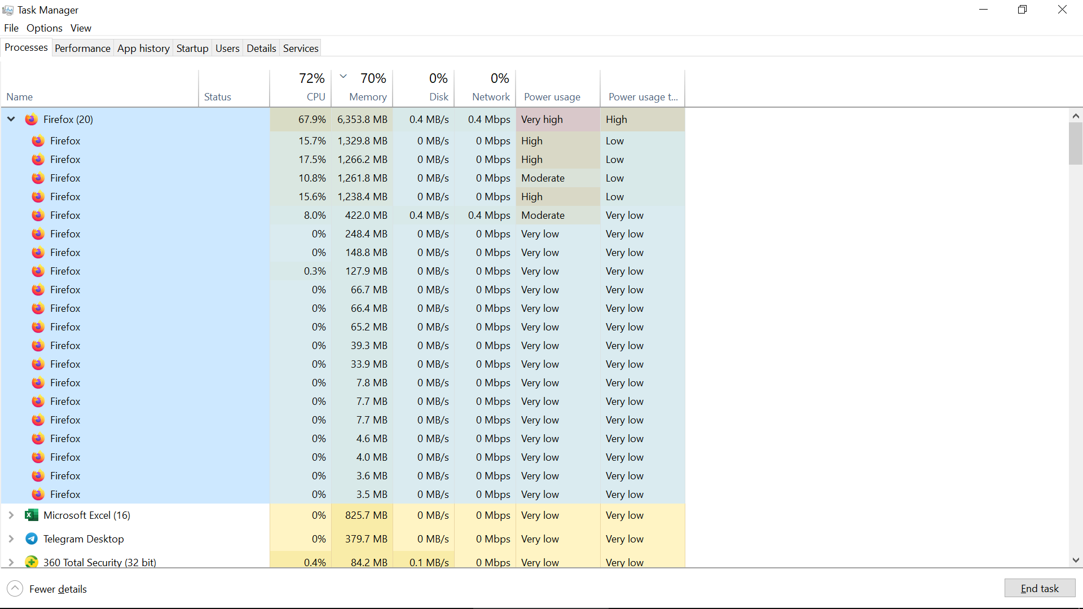Click Firefox icon in the 33.9 MB row
Screen dimensions: 1083x609
pos(38,364)
